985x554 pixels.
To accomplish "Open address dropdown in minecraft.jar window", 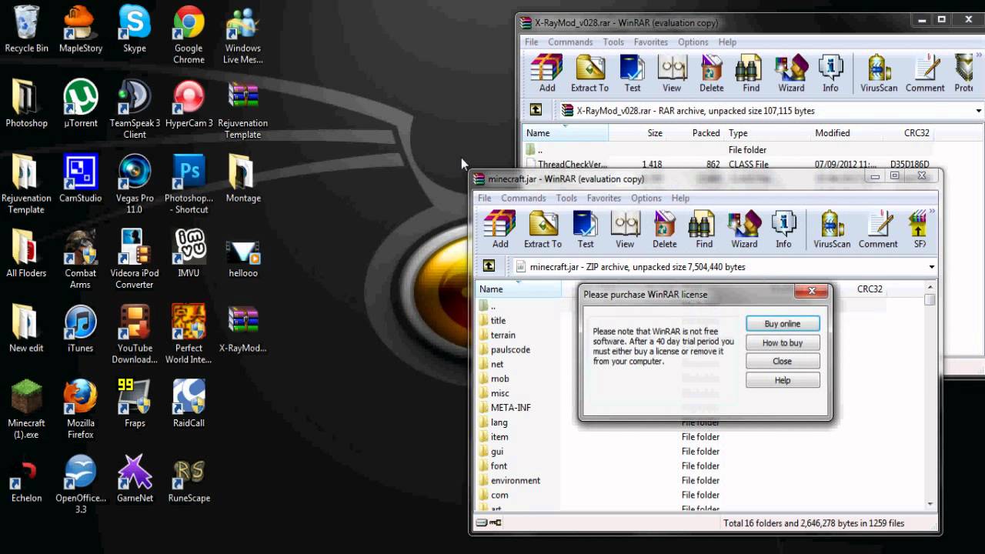I will click(x=931, y=267).
